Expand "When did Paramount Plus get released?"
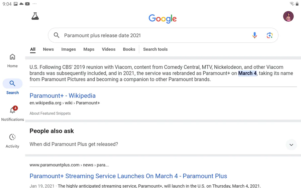The width and height of the screenshot is (301, 188). (x=291, y=145)
